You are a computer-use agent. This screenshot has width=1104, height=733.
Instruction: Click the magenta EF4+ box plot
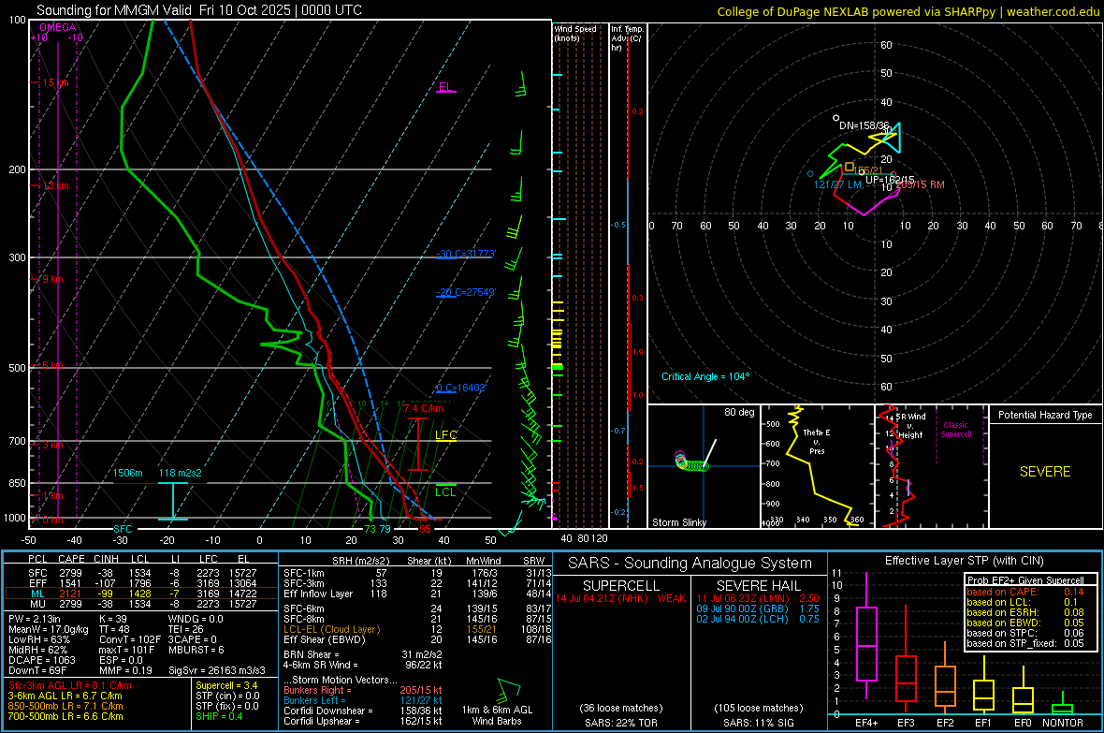[x=866, y=637]
